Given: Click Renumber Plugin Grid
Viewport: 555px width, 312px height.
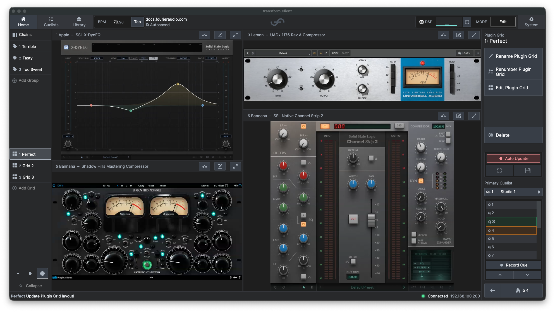Looking at the screenshot, I should coord(513,72).
